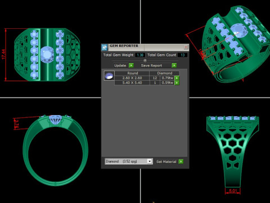Click the quantity cell showing 12
Viewport: 270px width, 203px height.
(x=155, y=78)
